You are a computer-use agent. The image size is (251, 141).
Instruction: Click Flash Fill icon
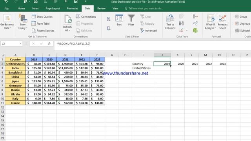[181, 16]
